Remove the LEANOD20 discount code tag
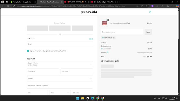Screen dimensions: 180x101 point(114,38)
